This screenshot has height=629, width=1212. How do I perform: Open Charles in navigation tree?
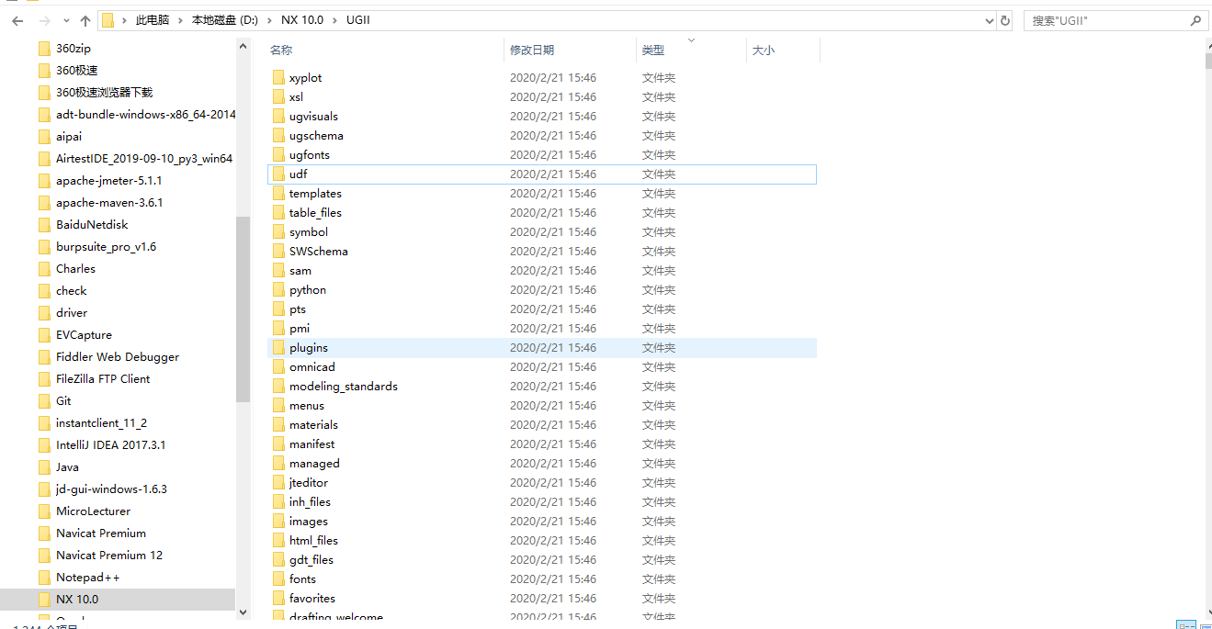pos(75,268)
